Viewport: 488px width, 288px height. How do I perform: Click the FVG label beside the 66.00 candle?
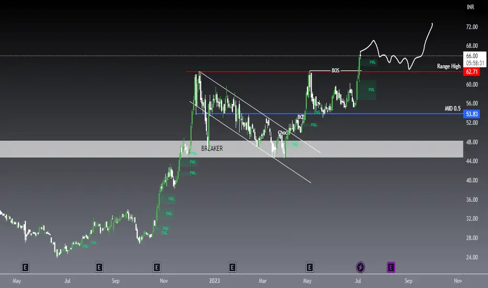pyautogui.click(x=372, y=63)
